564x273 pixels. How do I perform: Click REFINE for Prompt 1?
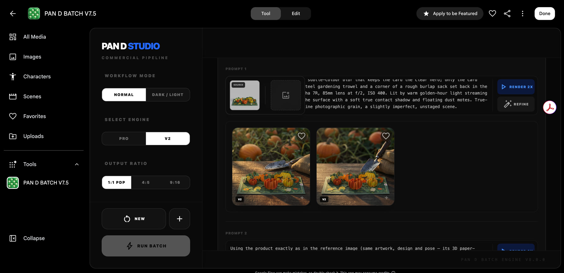coord(516,104)
